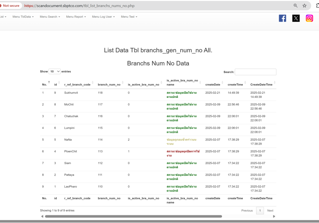Expand the Show entries count dropdown
The image size is (319, 223).
(x=55, y=72)
